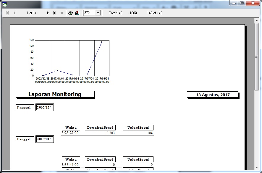The width and height of the screenshot is (262, 173).
Task: Select the Laporan Monitoring title box
Action: point(55,94)
